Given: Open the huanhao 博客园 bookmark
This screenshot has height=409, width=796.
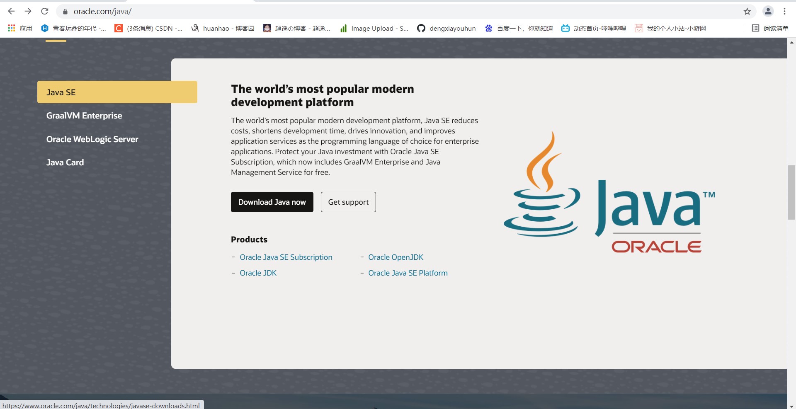Looking at the screenshot, I should tap(223, 28).
